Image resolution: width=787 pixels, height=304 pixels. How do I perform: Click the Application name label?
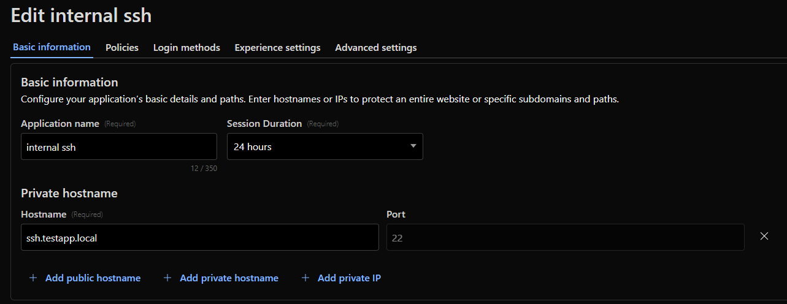pos(60,123)
